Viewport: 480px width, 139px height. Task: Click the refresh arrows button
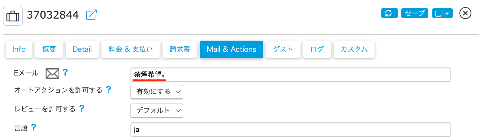389,13
